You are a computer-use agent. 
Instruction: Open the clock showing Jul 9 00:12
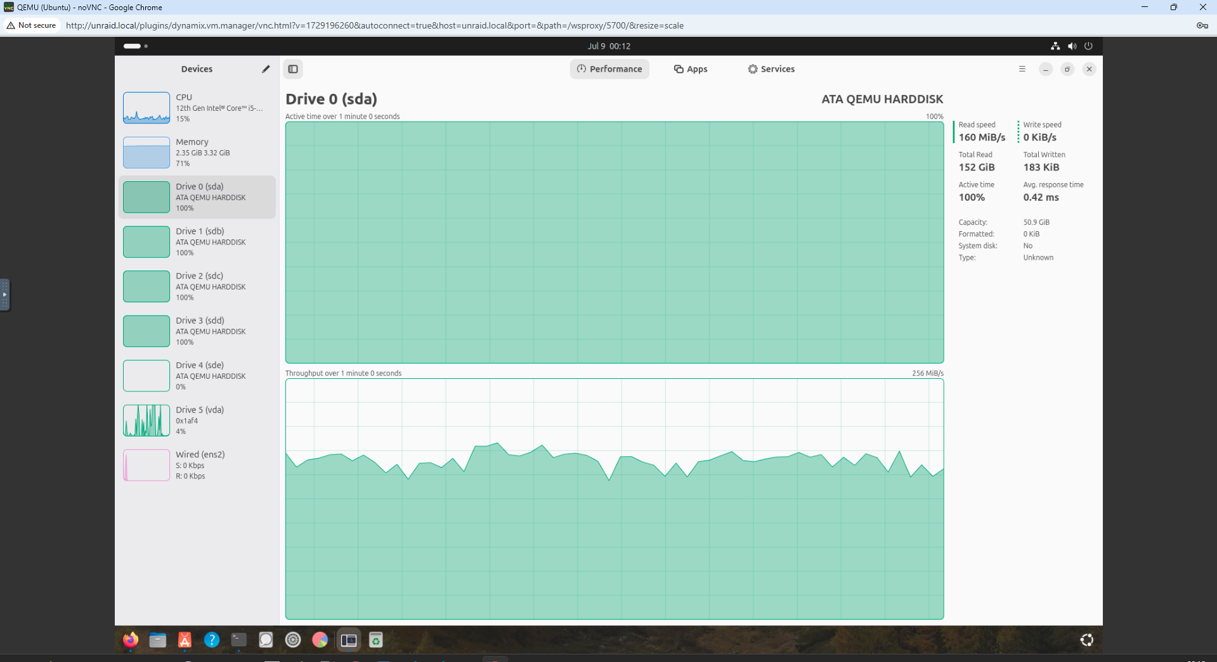click(x=609, y=46)
